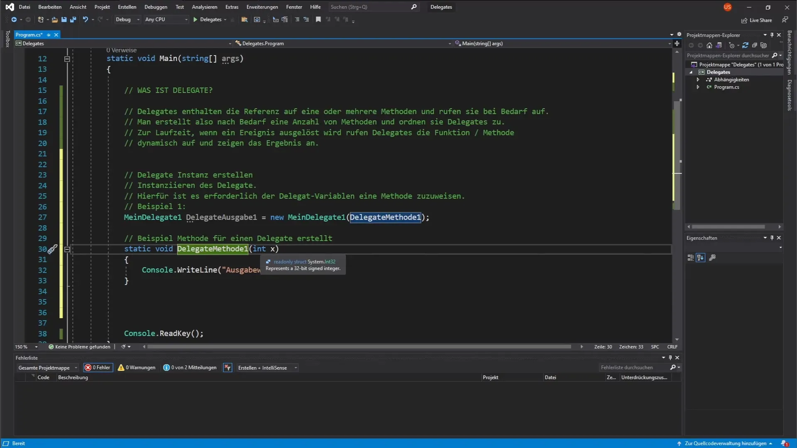The width and height of the screenshot is (797, 448).
Task: Click the find in files folder icon
Action: coord(244,19)
